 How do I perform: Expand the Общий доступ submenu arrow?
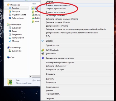click(x=112, y=45)
